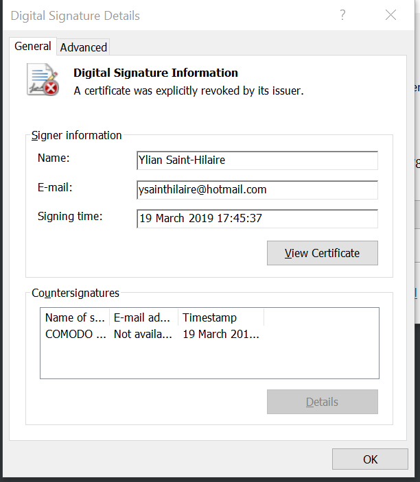The height and width of the screenshot is (482, 420).
Task: Sort by Timestamp column header
Action: click(221, 317)
